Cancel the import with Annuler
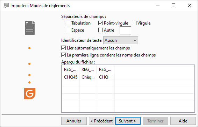198x127 pixels. (74, 121)
